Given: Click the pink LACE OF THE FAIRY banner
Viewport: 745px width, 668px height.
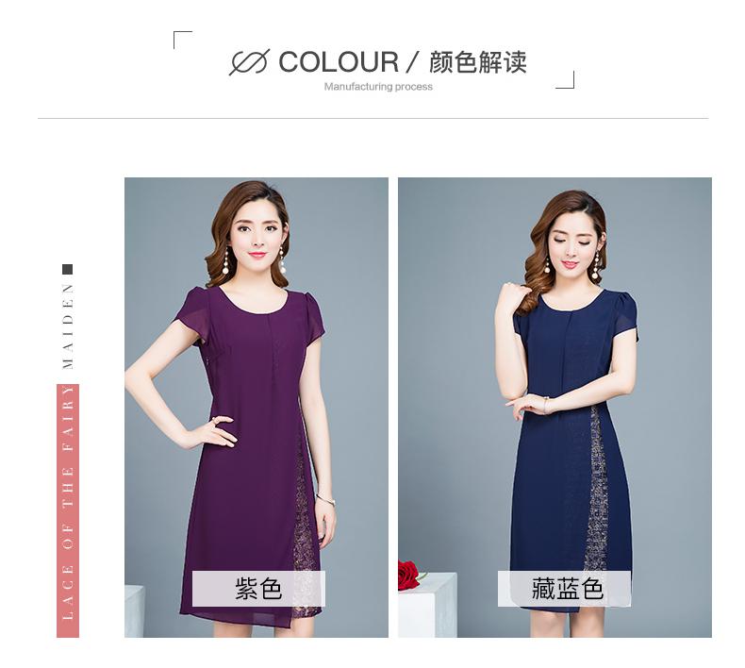Looking at the screenshot, I should (68, 510).
